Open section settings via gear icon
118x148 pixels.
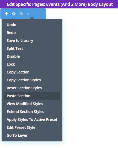click(14, 14)
